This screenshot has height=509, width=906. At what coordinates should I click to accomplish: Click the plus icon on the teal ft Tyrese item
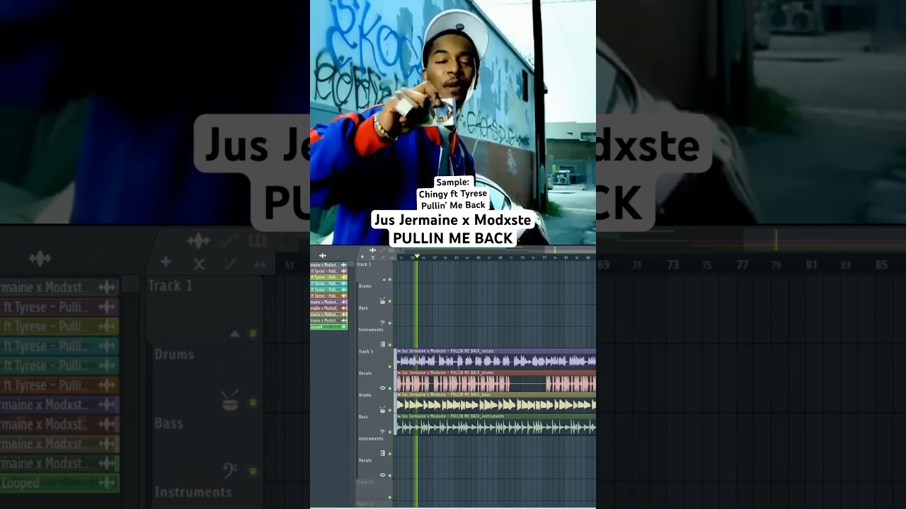coord(344,283)
